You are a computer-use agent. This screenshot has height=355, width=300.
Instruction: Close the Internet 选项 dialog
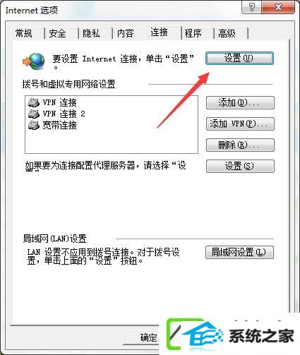coord(278,8)
